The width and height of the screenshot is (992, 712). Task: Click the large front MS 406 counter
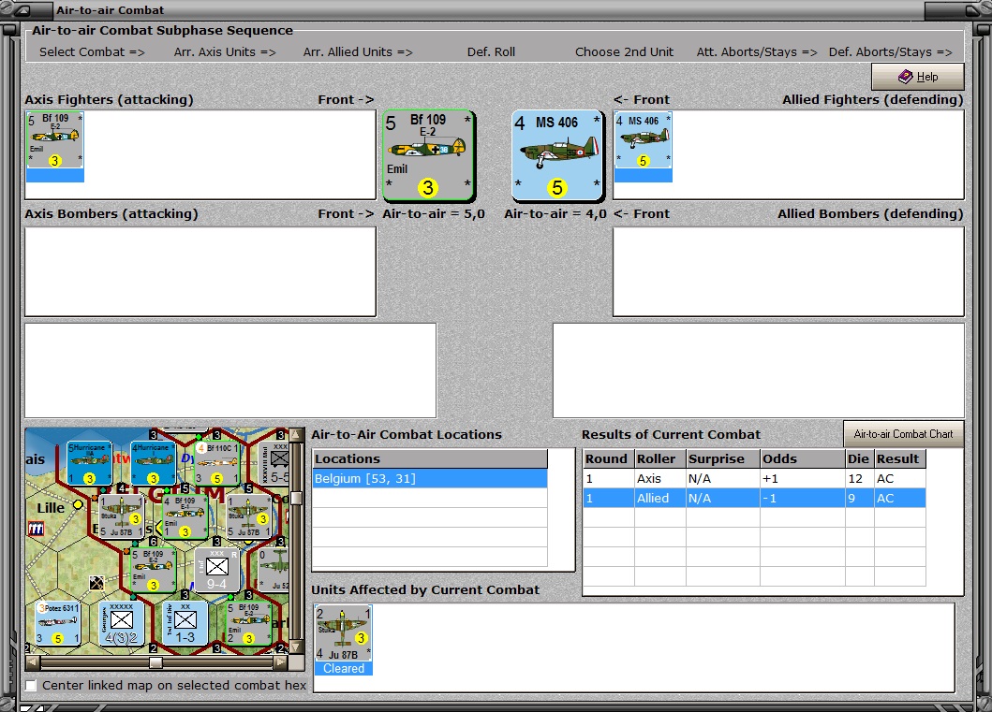[x=557, y=155]
